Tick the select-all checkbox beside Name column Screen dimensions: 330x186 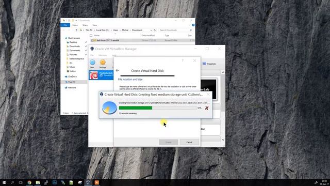pyautogui.click(x=91, y=36)
